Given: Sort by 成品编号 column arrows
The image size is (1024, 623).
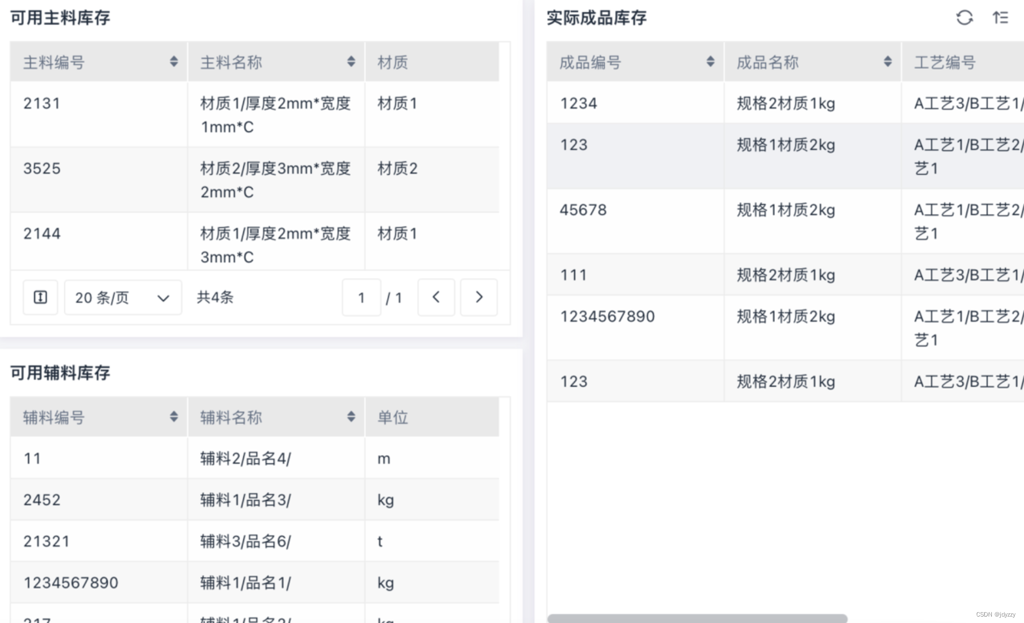Looking at the screenshot, I should (710, 62).
